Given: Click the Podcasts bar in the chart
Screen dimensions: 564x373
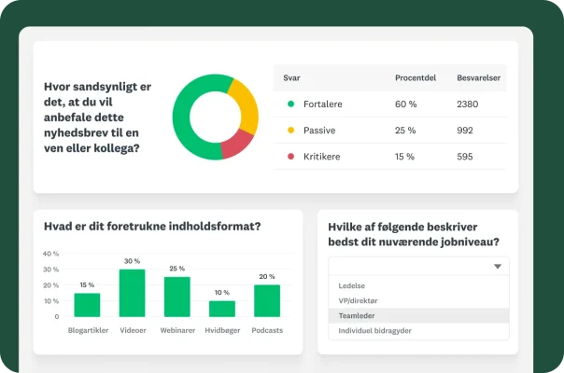Looking at the screenshot, I should pos(267,301).
